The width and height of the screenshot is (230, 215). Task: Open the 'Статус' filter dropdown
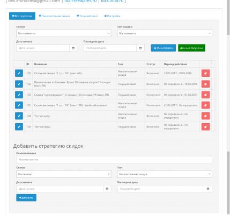click(64, 33)
